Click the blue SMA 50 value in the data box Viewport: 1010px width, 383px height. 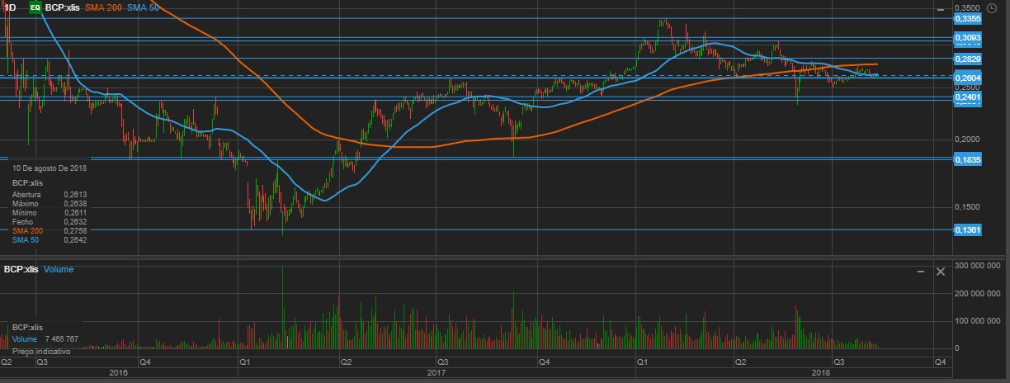[75, 240]
